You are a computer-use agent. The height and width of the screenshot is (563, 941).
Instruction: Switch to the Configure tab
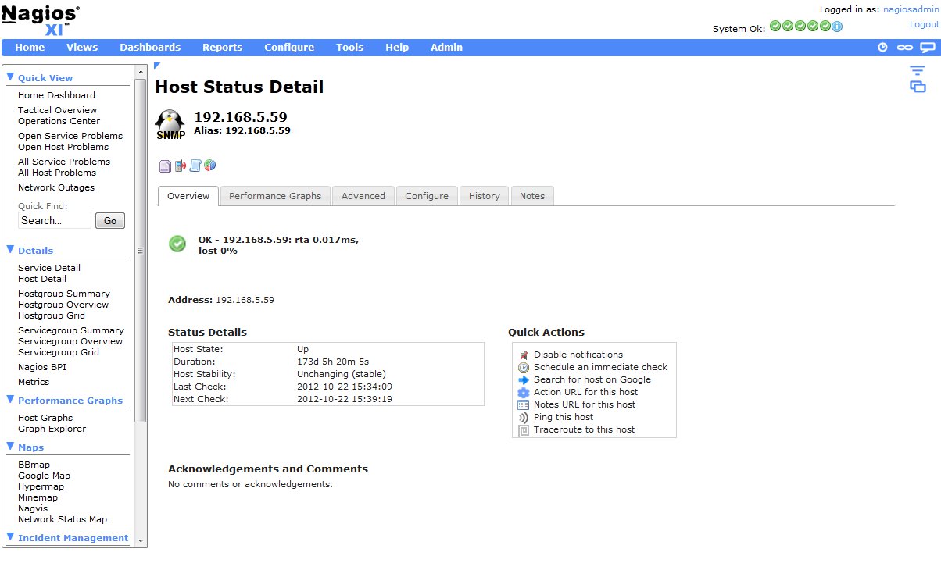427,196
